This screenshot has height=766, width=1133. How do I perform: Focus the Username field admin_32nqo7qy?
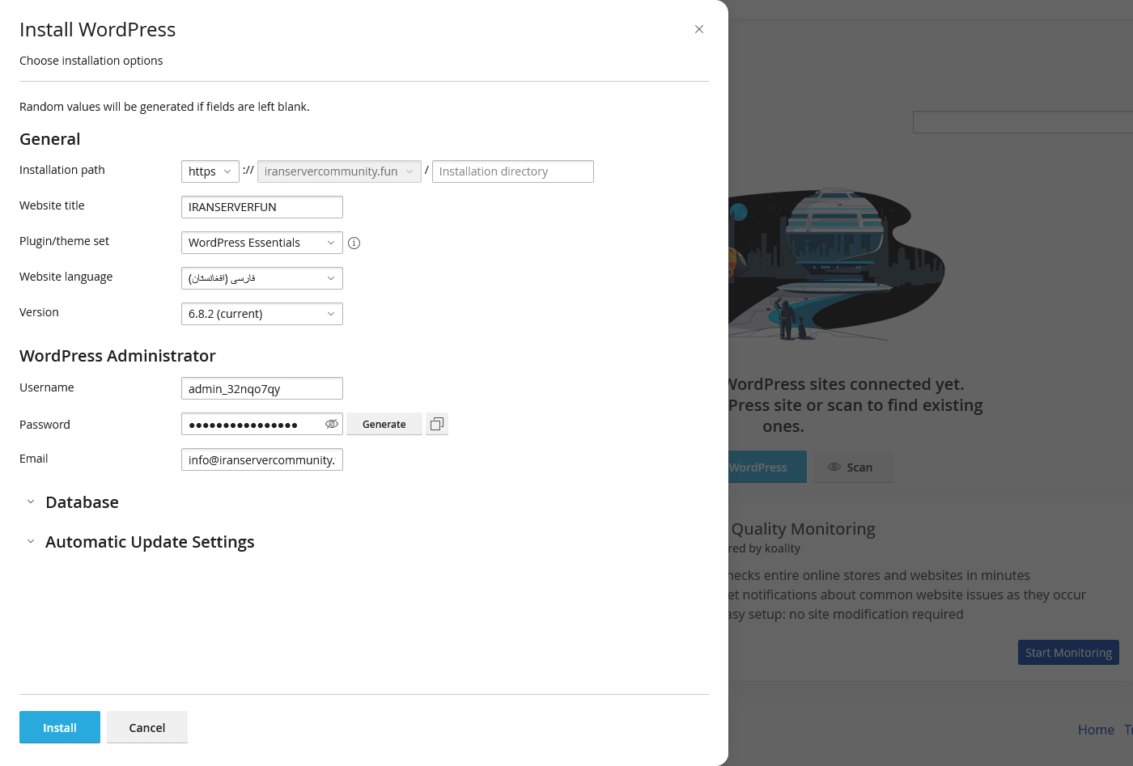pyautogui.click(x=261, y=388)
